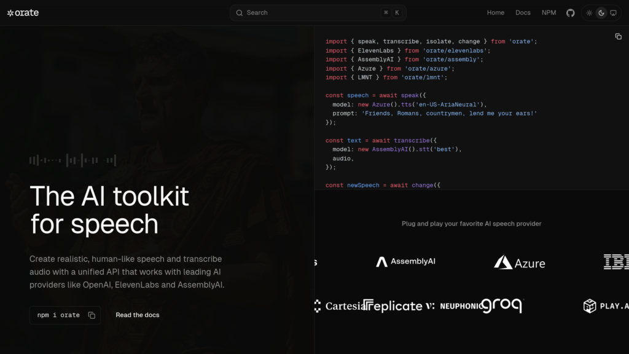
Task: Focus the Search field
Action: 318,13
